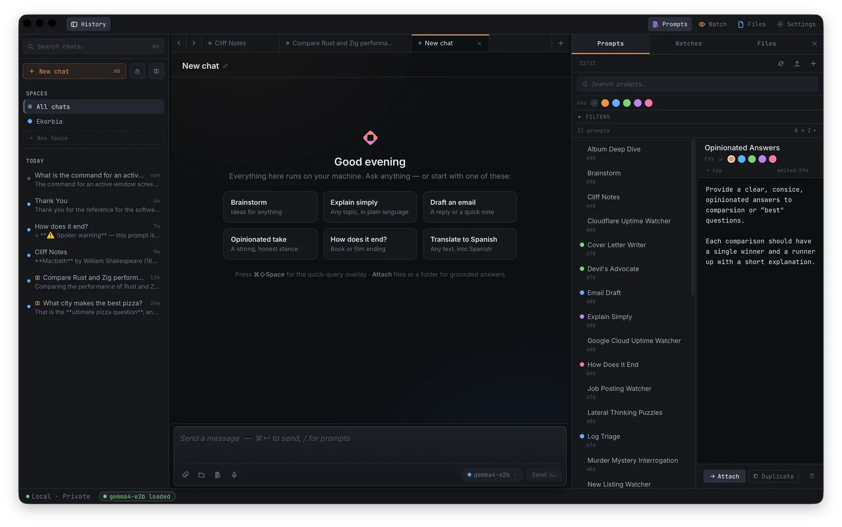
Task: Open Compare Rust and Zig tab
Action: coord(345,43)
